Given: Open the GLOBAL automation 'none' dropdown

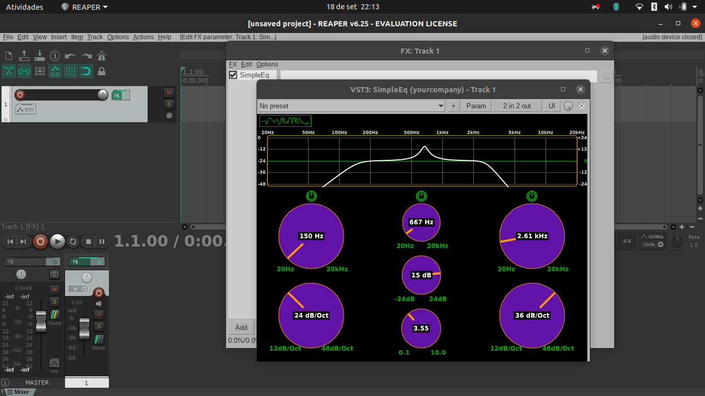Looking at the screenshot, I should click(x=652, y=244).
